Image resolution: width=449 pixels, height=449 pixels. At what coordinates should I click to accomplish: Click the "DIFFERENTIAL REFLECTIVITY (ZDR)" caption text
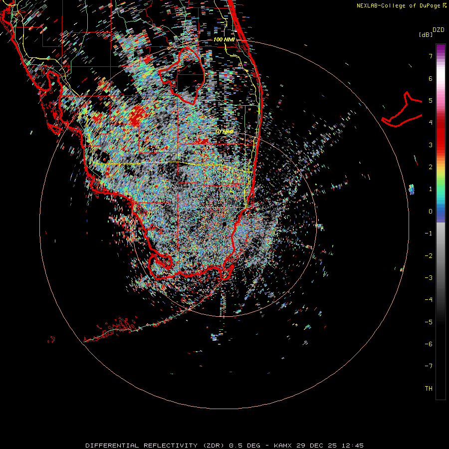click(156, 446)
